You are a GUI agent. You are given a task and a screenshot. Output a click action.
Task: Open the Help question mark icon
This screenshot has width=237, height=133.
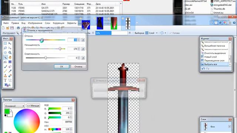[234, 23]
